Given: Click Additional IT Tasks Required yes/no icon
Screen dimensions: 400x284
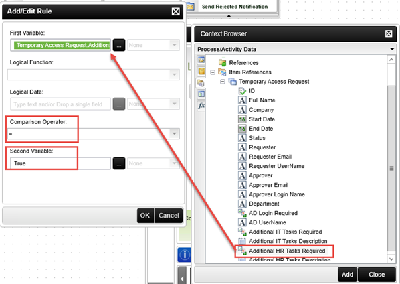Looking at the screenshot, I should [x=242, y=232].
